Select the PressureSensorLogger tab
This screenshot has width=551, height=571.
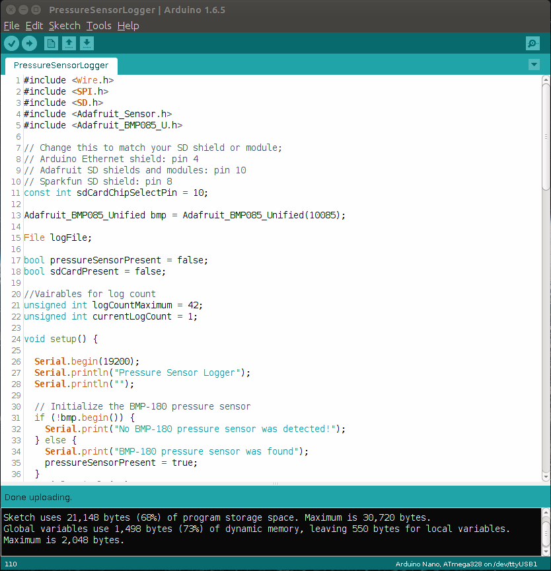pyautogui.click(x=61, y=66)
